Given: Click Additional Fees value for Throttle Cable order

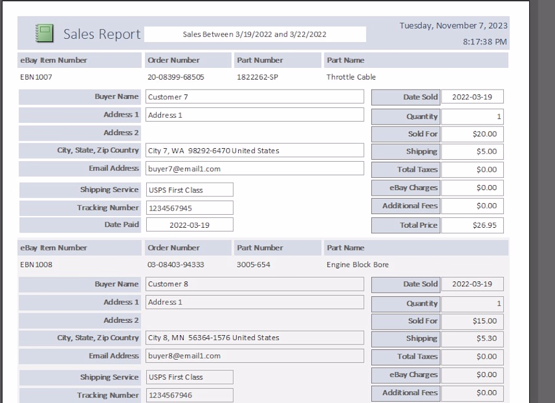Looking at the screenshot, I should (x=472, y=206).
